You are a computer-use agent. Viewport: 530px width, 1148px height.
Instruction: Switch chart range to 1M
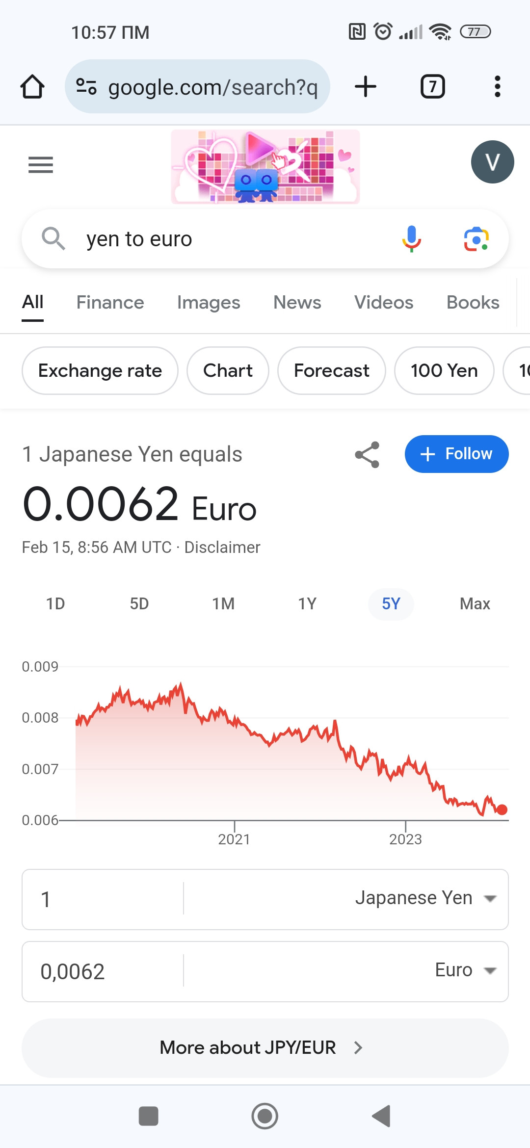click(223, 604)
